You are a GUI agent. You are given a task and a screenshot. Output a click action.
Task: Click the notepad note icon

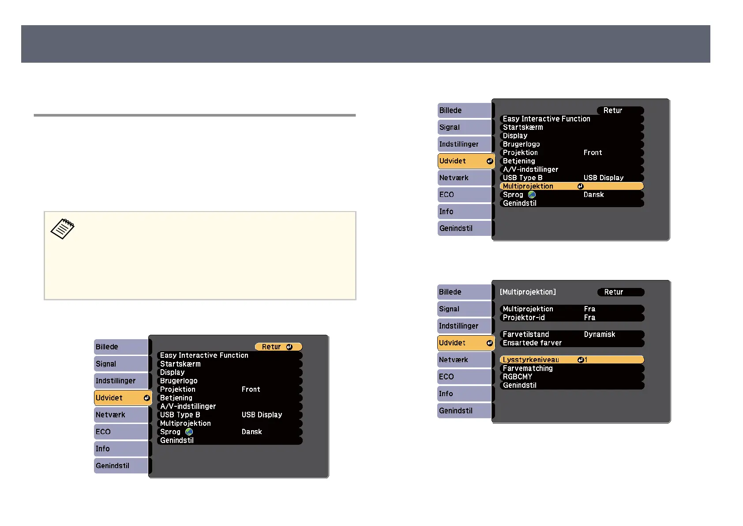click(x=62, y=229)
